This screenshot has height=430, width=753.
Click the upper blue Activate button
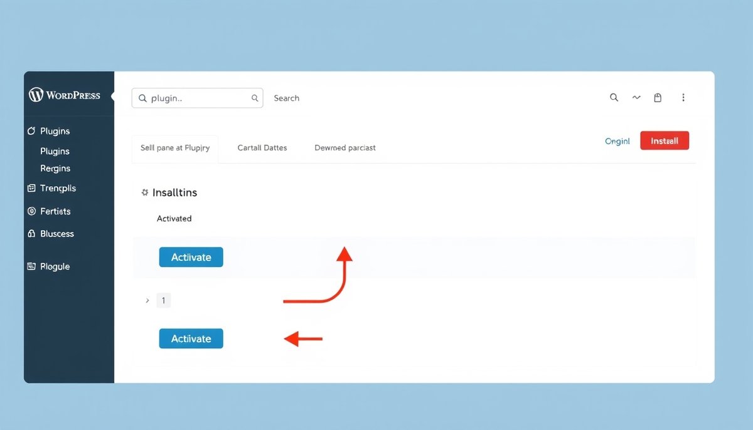[191, 257]
